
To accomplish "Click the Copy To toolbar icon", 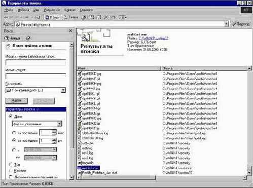I will (x=99, y=17).
